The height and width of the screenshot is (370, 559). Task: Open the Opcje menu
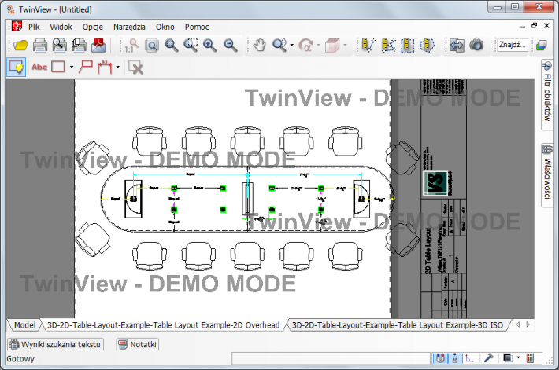pos(93,27)
